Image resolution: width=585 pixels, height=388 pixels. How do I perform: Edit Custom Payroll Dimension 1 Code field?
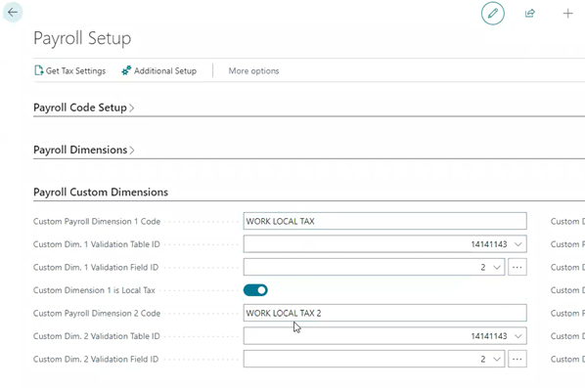[x=384, y=221]
